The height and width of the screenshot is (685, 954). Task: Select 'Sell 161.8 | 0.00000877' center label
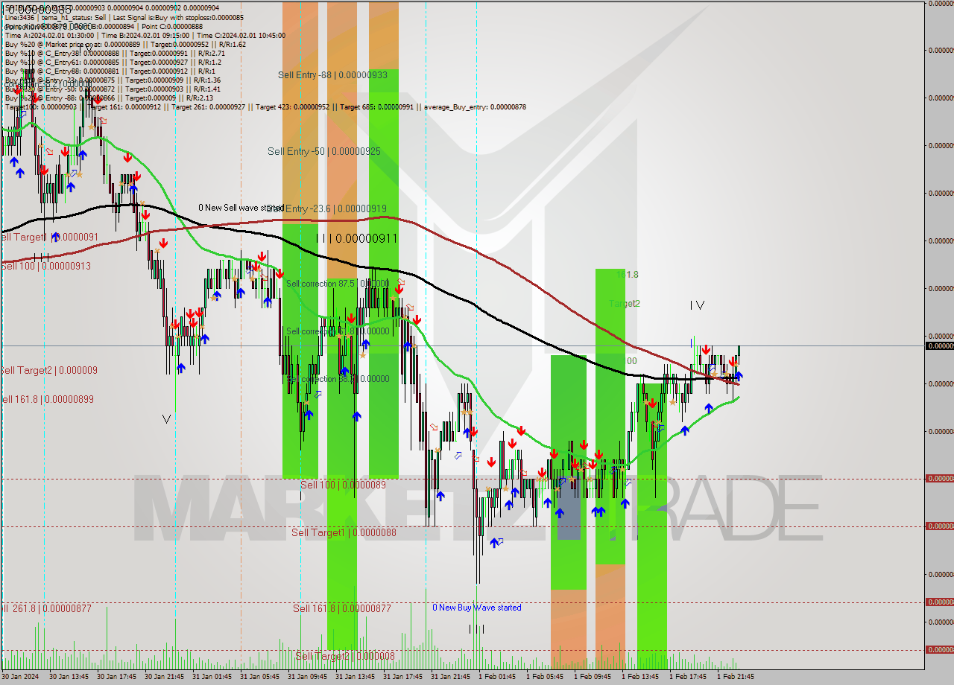click(341, 608)
